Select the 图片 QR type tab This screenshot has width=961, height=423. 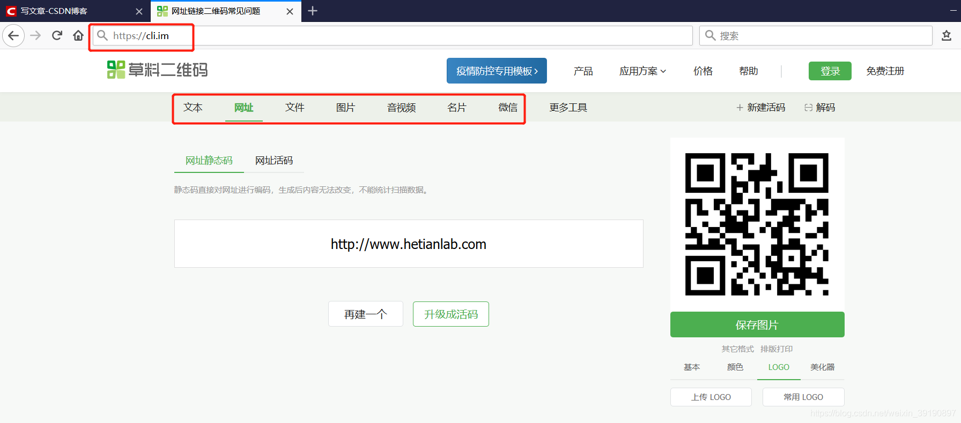point(345,107)
